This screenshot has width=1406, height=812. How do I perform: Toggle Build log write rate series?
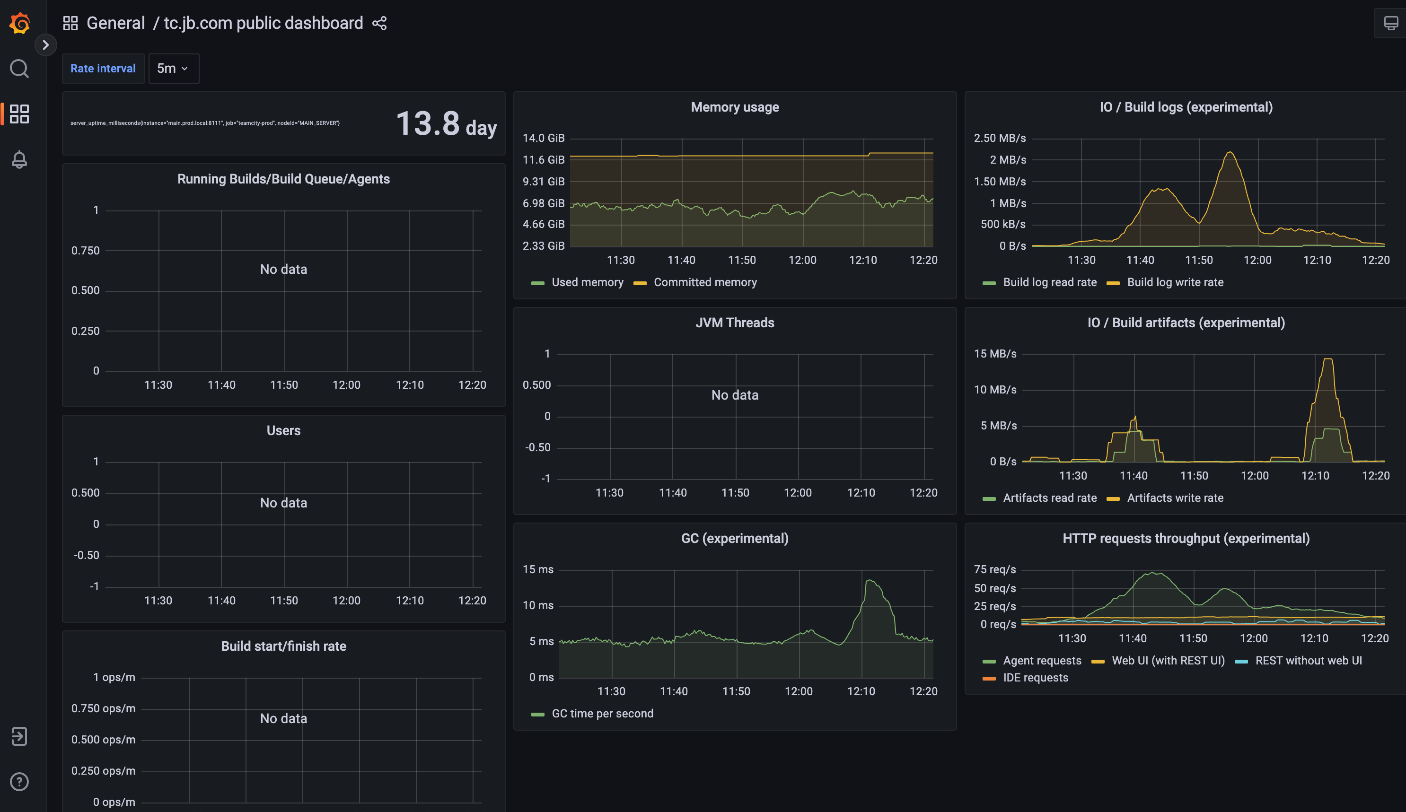1175,283
